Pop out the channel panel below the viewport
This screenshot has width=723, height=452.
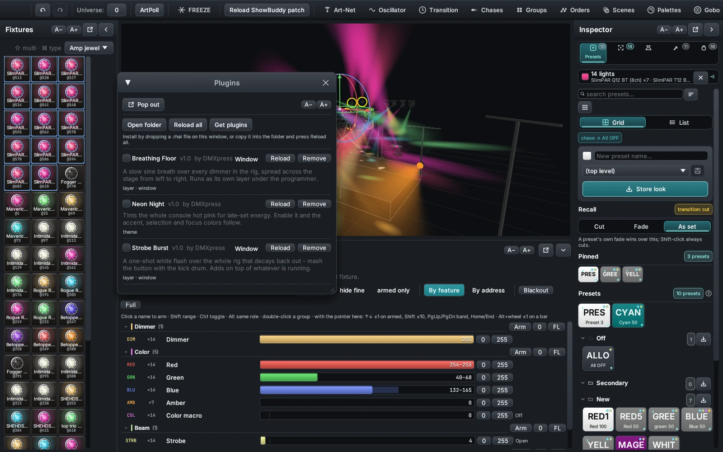click(x=546, y=250)
